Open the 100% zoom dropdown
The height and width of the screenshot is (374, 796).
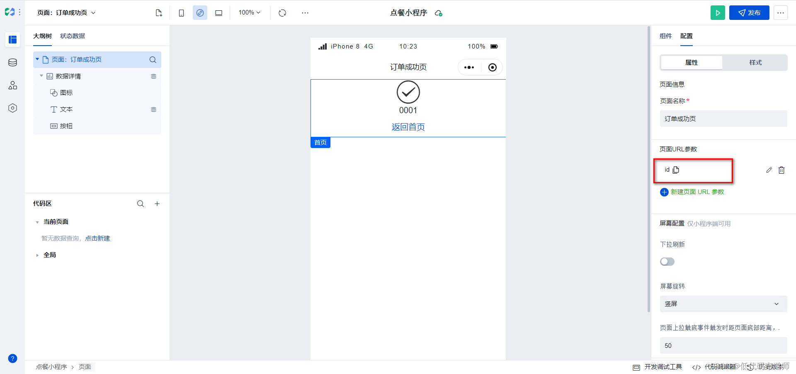click(249, 12)
